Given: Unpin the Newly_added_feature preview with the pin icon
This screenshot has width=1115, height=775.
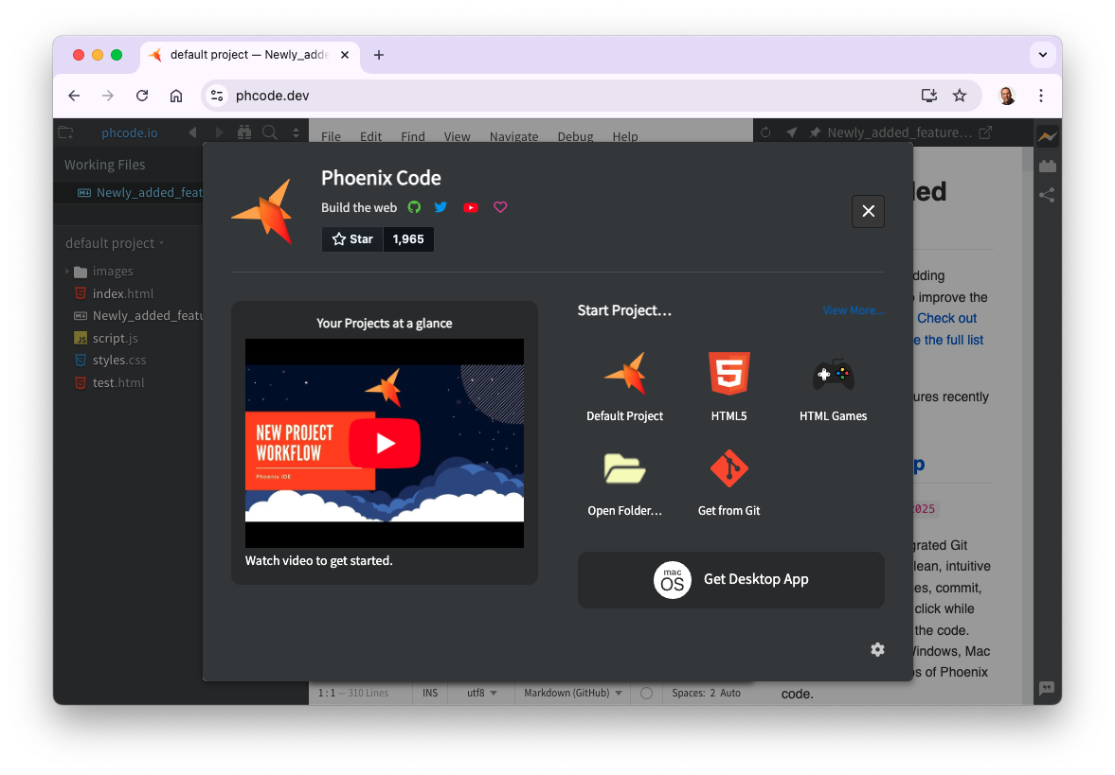Looking at the screenshot, I should coord(814,132).
